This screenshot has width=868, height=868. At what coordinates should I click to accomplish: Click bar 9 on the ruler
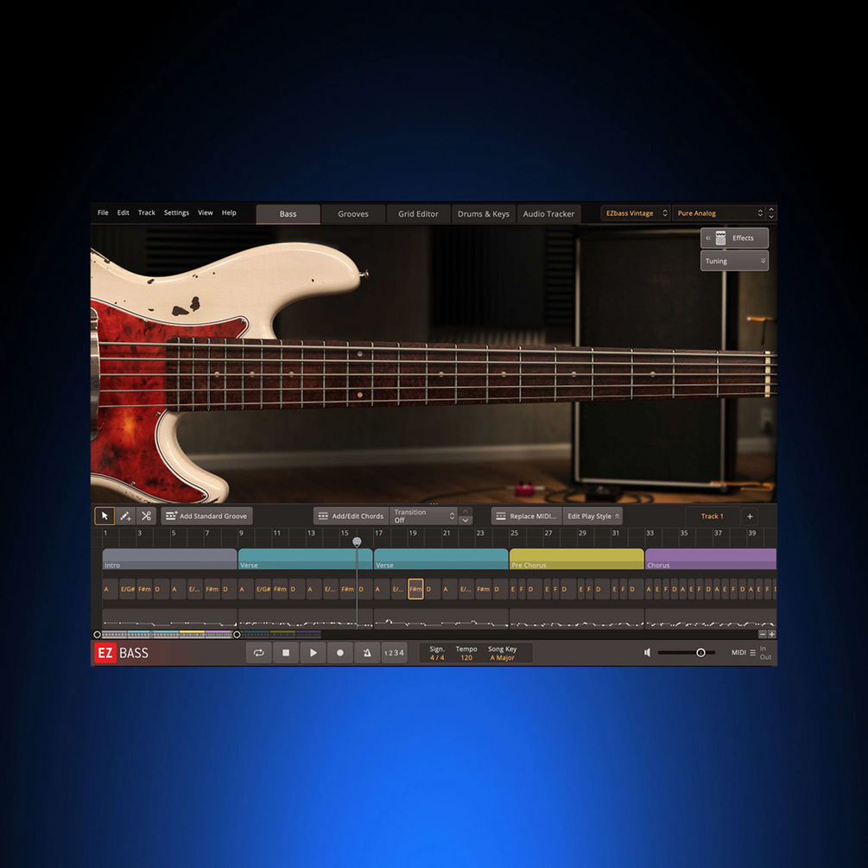[241, 533]
